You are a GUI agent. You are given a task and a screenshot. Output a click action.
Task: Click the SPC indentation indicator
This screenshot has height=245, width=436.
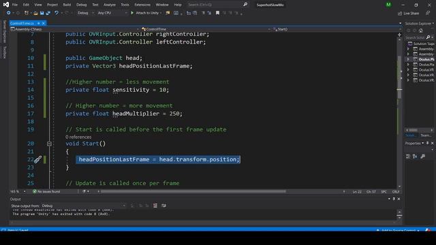(x=384, y=192)
